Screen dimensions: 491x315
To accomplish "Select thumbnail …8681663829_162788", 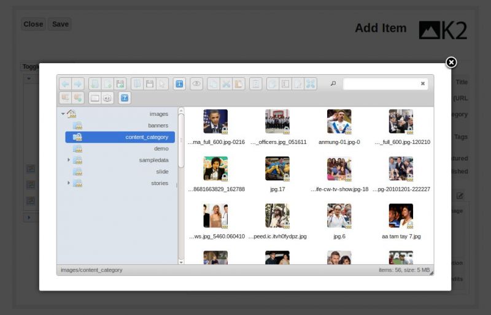I will coord(215,169).
